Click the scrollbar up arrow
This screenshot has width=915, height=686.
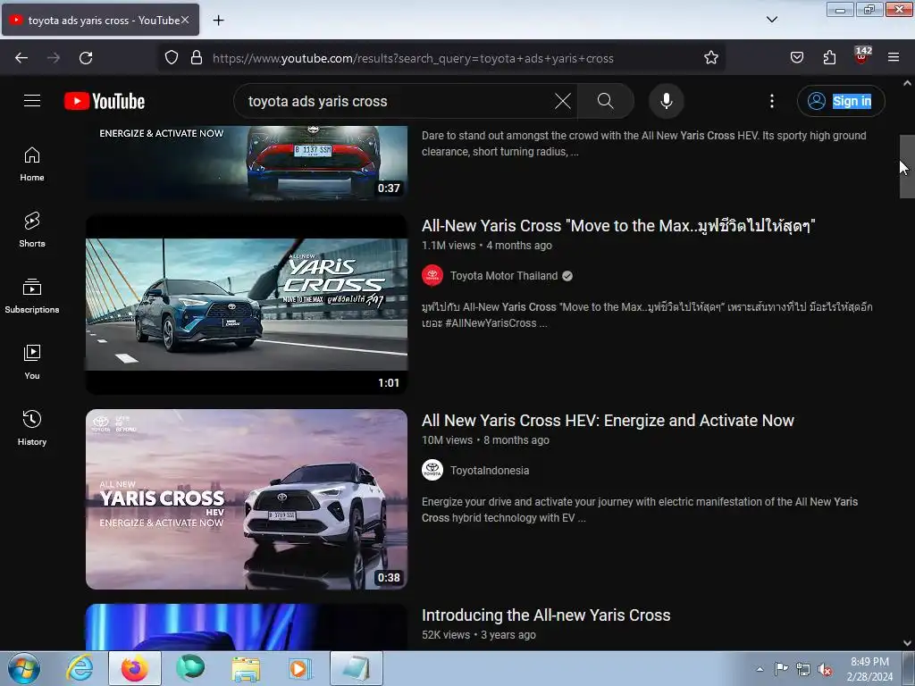pos(907,83)
